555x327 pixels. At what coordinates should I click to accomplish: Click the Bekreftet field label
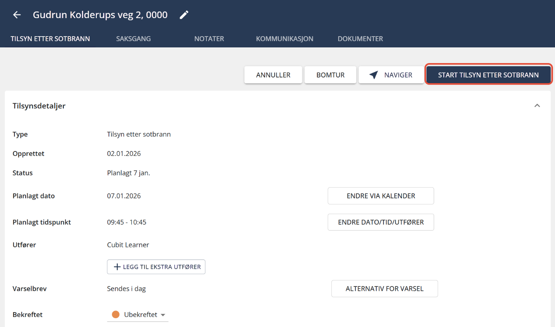(28, 315)
